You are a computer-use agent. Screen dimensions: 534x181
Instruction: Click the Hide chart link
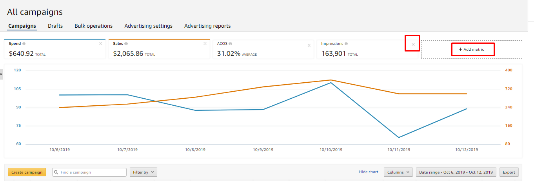point(369,172)
